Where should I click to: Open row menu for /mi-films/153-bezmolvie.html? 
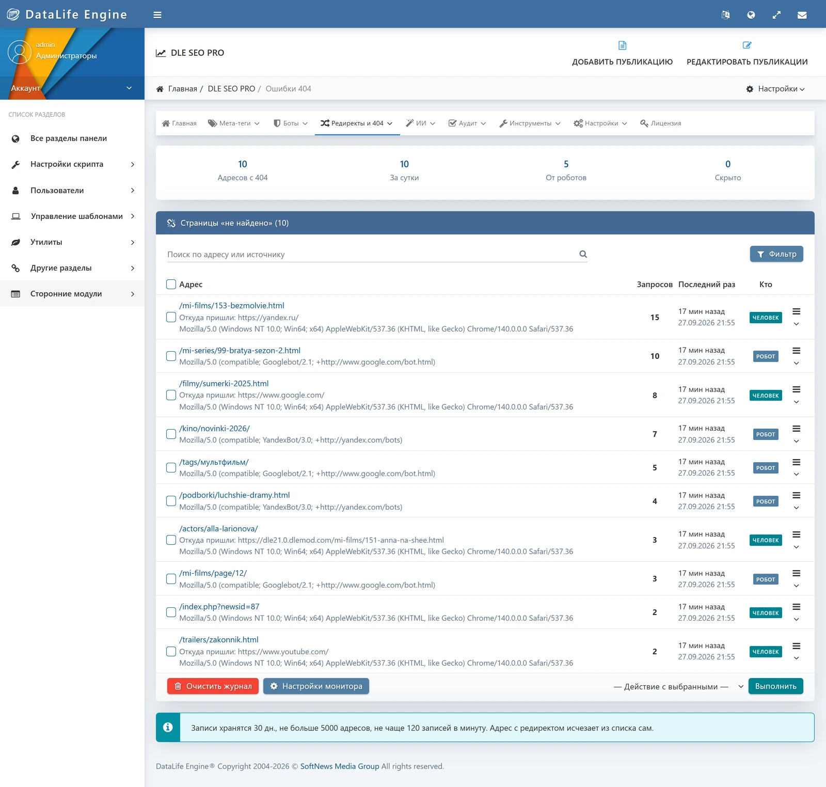(797, 317)
